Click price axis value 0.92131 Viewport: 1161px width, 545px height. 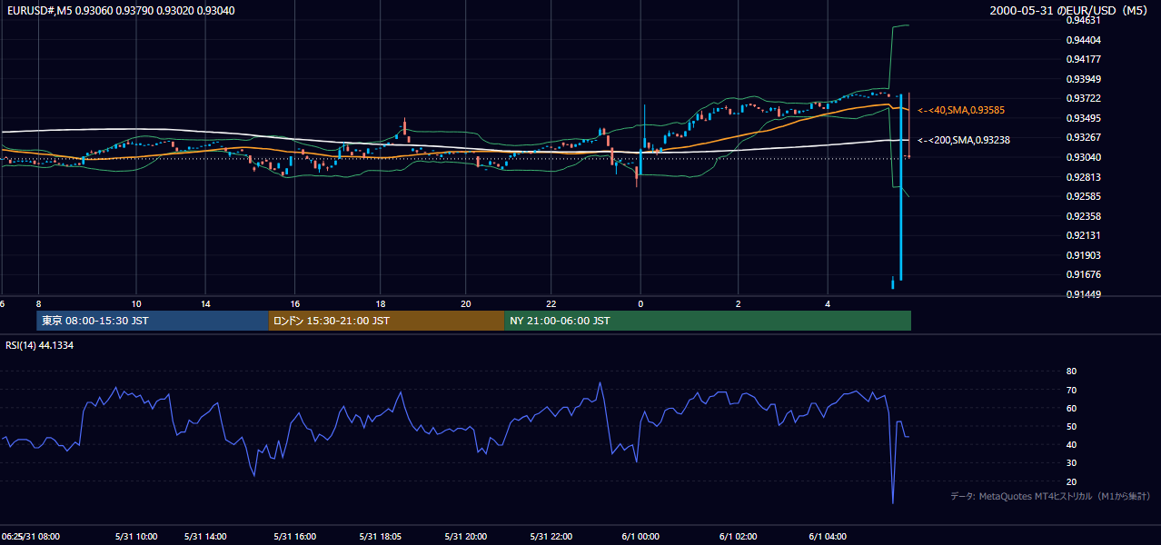1084,235
